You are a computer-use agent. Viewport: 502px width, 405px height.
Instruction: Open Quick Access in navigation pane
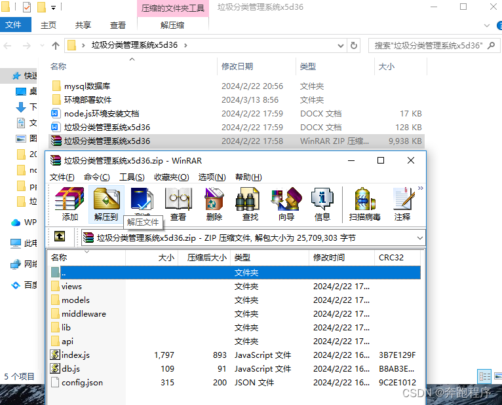click(x=24, y=76)
